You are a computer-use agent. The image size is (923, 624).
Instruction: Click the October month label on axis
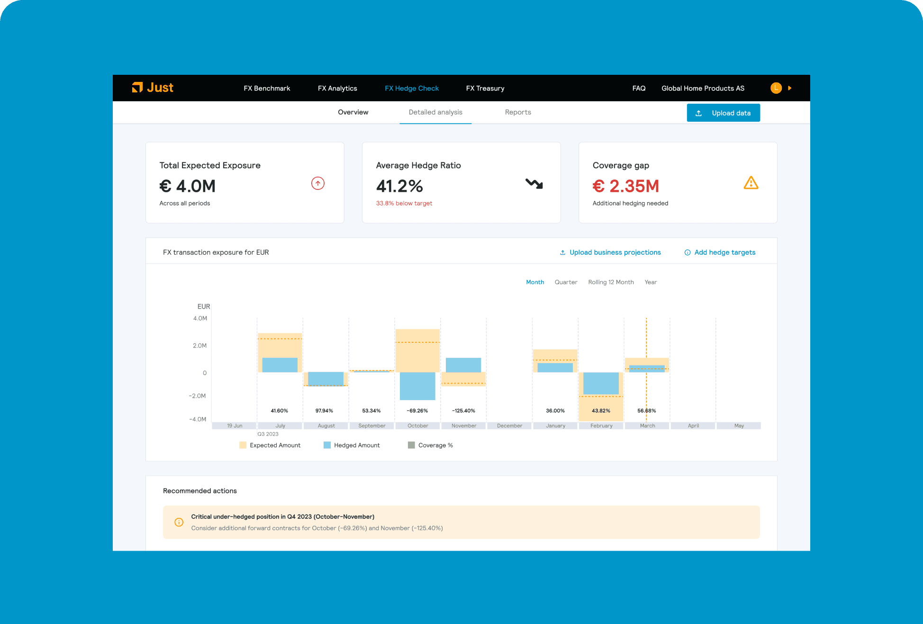(417, 426)
